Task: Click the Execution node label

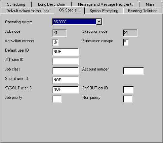Action: (95, 31)
